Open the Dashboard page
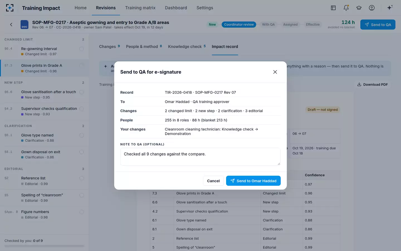The width and height of the screenshot is (401, 251). 176,8
